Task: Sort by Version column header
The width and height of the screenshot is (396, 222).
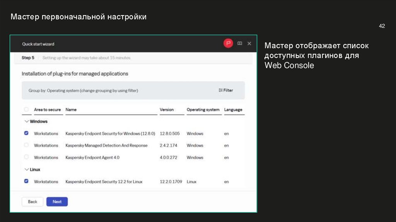Action: click(167, 109)
